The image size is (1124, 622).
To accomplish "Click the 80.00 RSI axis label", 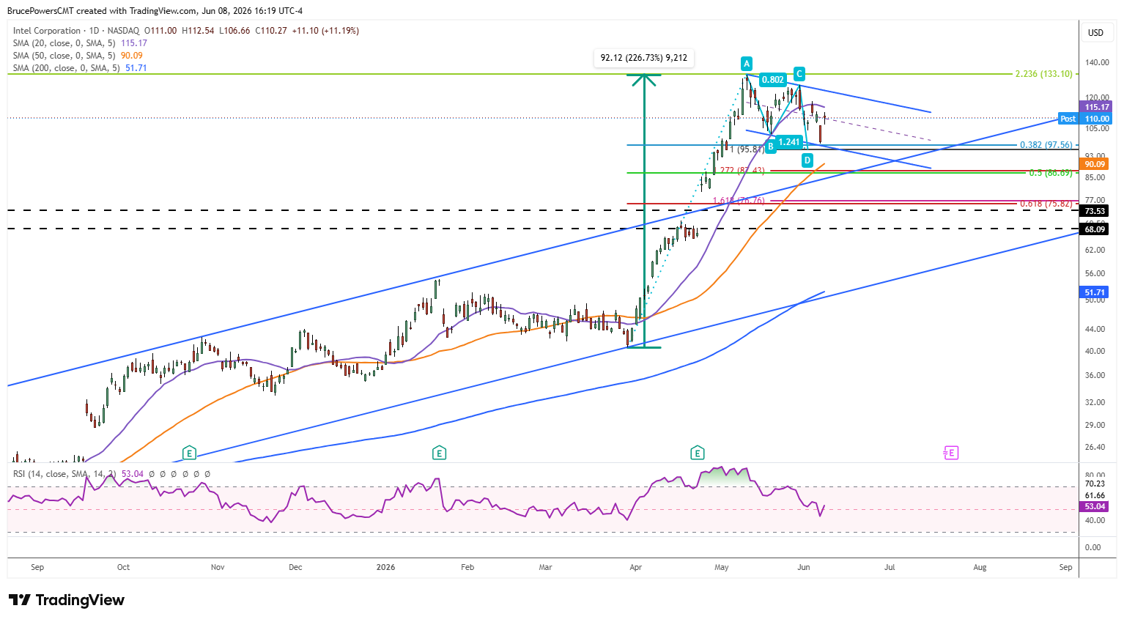I will tap(1094, 475).
